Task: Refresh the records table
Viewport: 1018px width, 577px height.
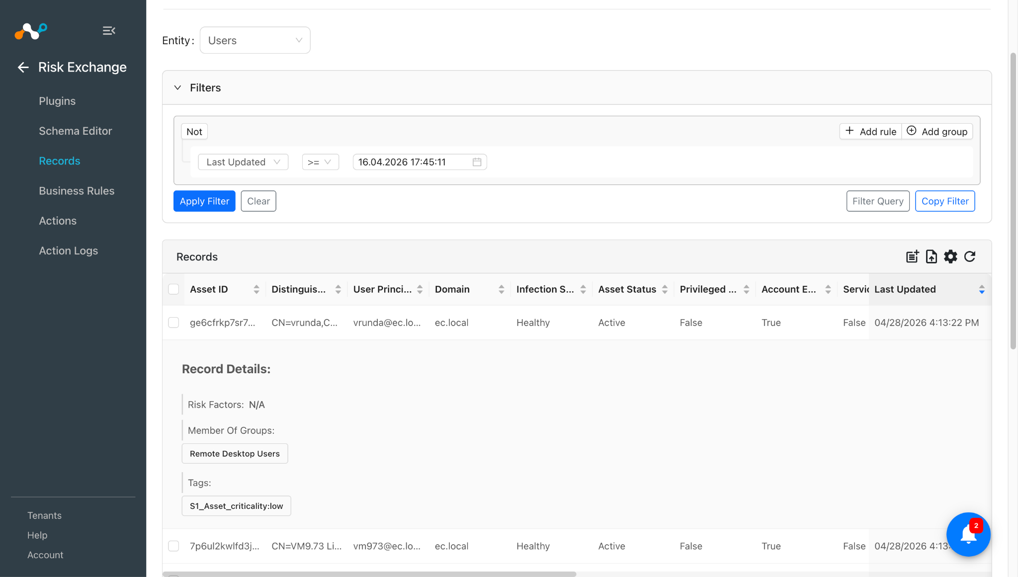Action: coord(970,256)
